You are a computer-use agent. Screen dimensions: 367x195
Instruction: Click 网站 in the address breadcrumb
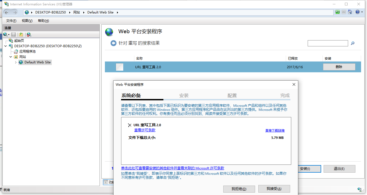(x=77, y=12)
